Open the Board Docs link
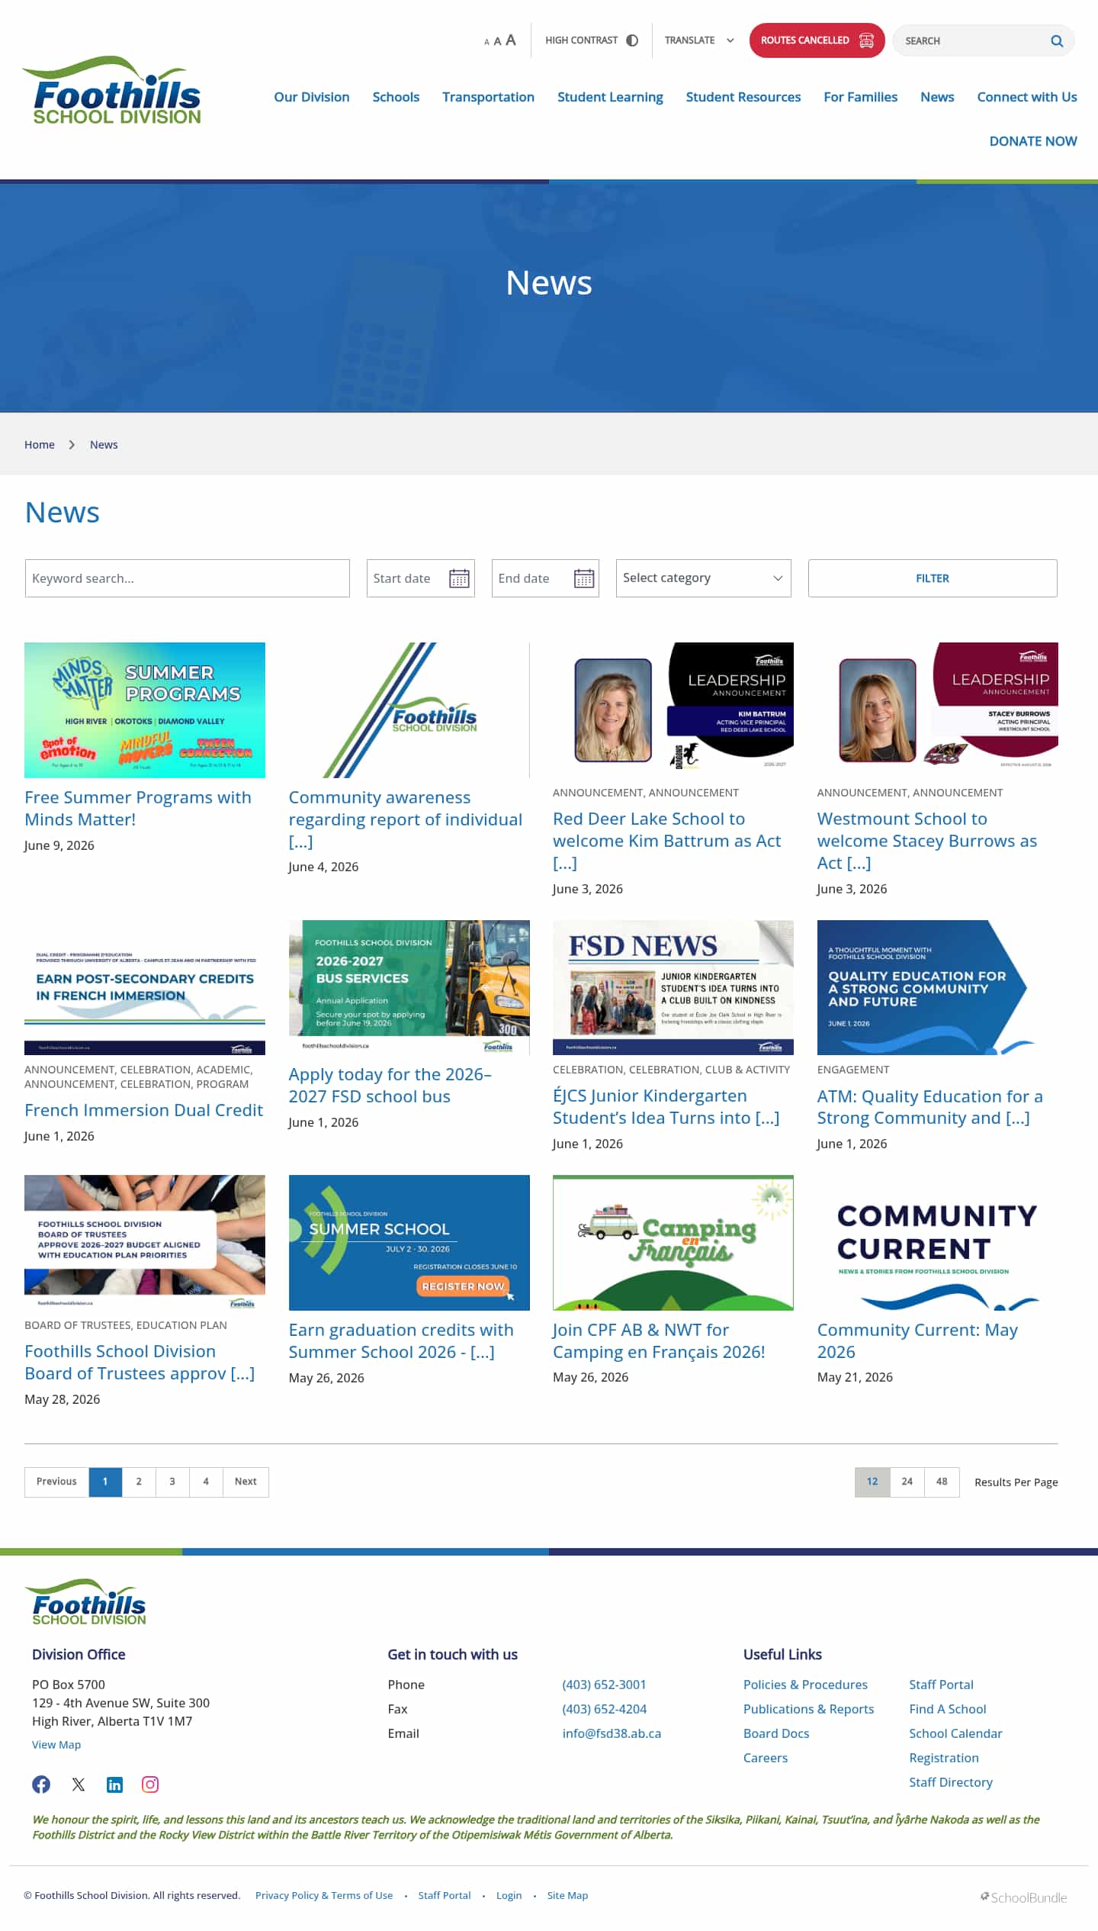Image resolution: width=1098 pixels, height=1931 pixels. coord(776,1733)
